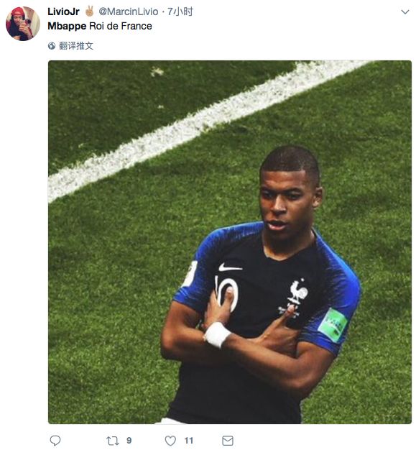Click the Nike swoosh on the jersey photo

(x=230, y=267)
